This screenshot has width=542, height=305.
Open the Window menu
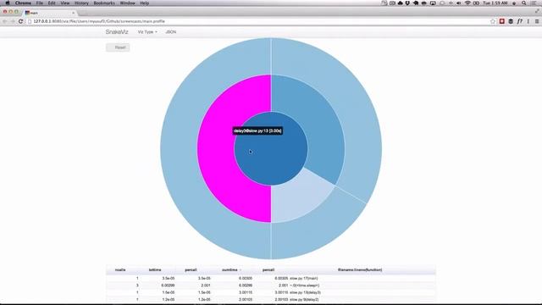(x=128, y=3)
